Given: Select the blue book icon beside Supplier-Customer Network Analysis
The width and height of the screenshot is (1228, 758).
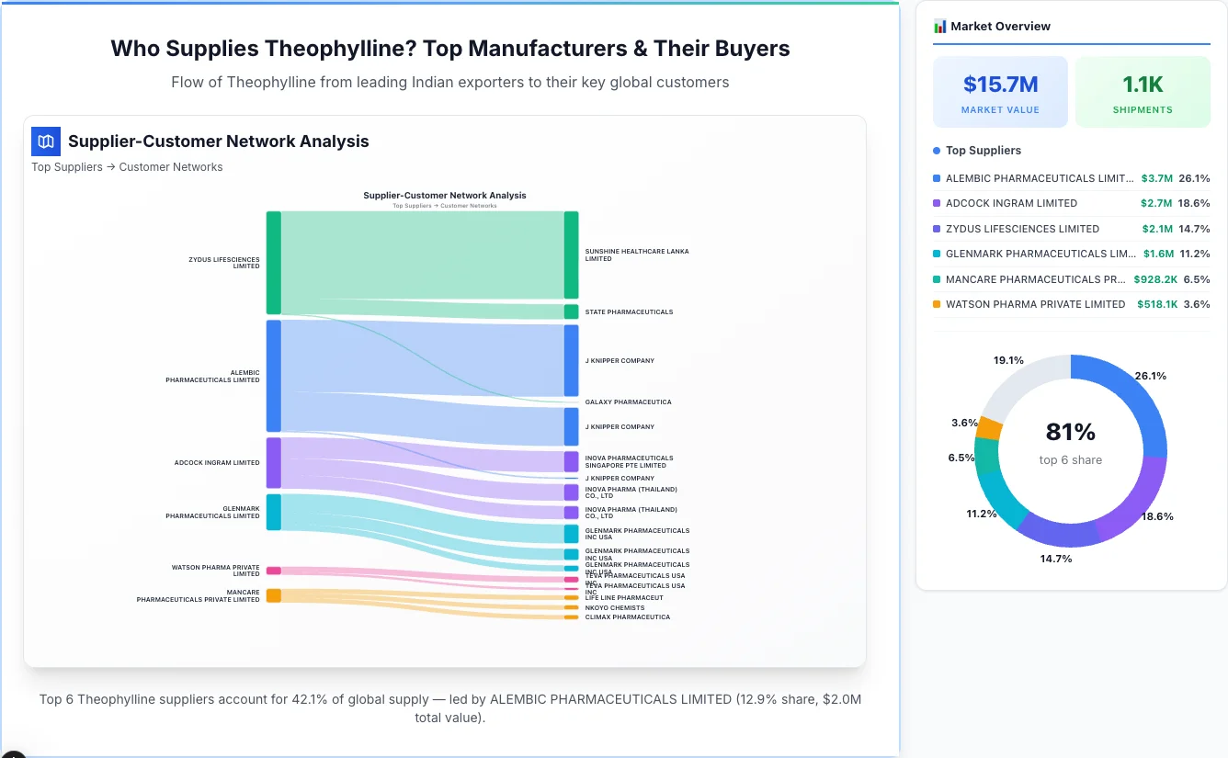Looking at the screenshot, I should [45, 141].
